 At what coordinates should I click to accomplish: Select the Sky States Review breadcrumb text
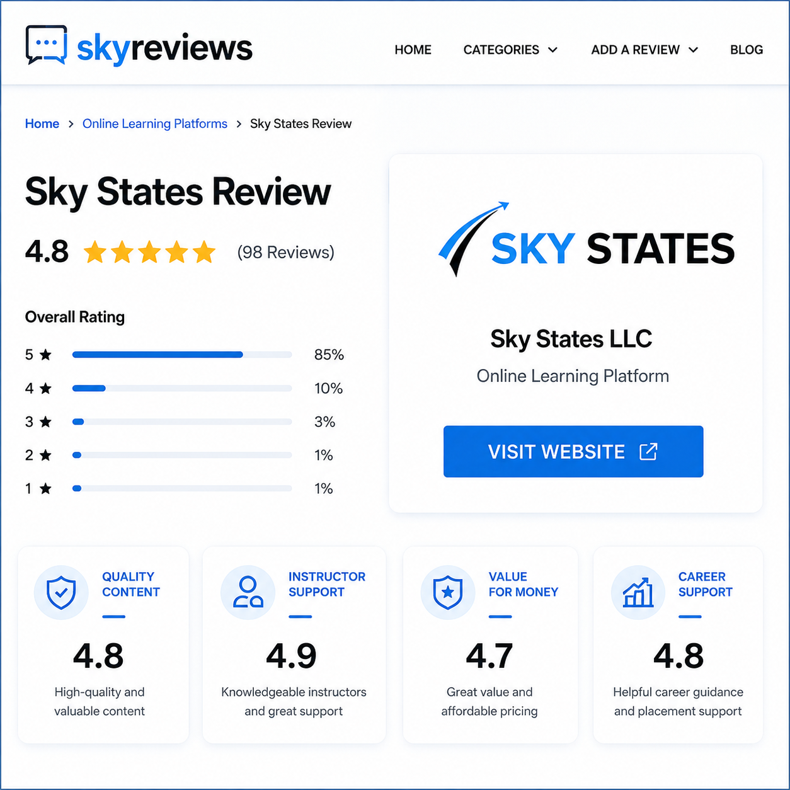301,123
